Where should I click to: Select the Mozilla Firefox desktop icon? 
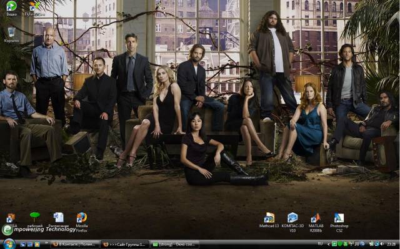point(82,222)
